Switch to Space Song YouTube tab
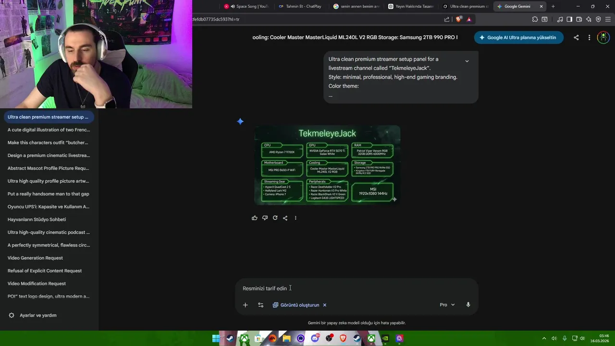The height and width of the screenshot is (346, 615). tap(247, 6)
